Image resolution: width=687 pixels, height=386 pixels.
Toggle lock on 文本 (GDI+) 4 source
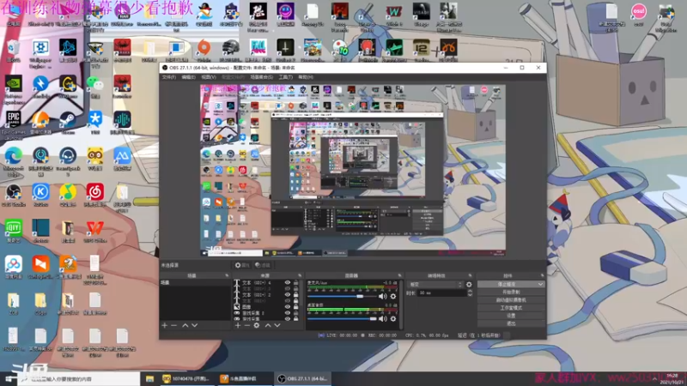[x=295, y=283]
